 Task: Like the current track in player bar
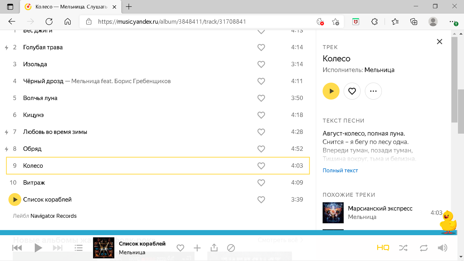(x=180, y=248)
